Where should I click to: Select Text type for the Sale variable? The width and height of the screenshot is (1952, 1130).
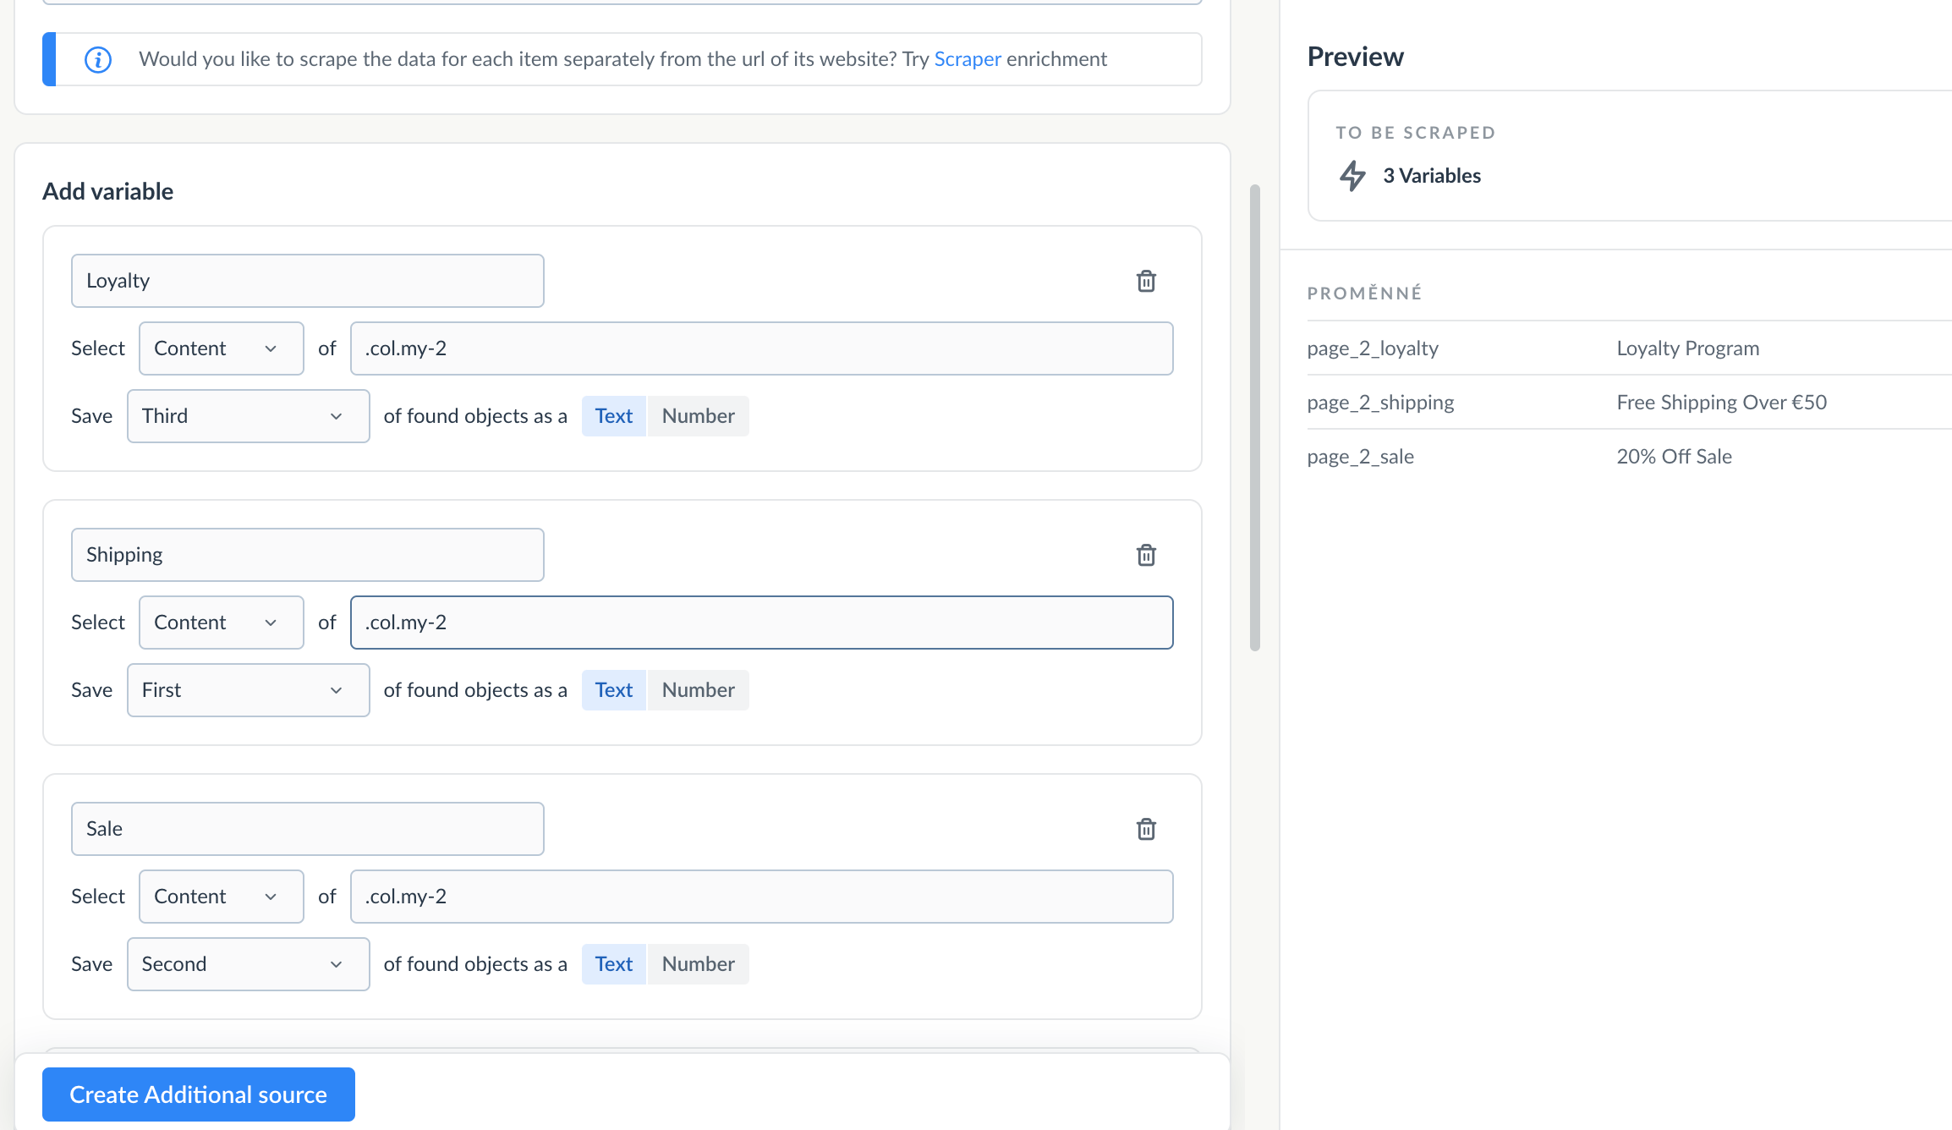[613, 964]
